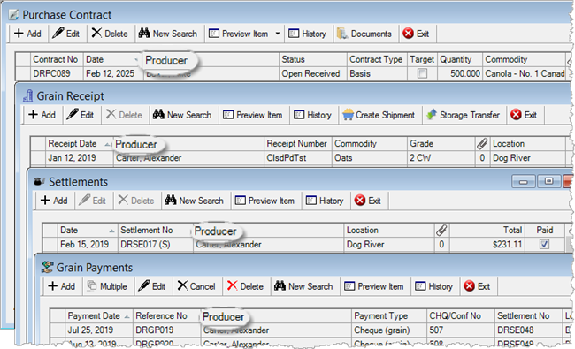
Task: Open Preview Item in Grain Payments toolbar
Action: click(x=374, y=286)
